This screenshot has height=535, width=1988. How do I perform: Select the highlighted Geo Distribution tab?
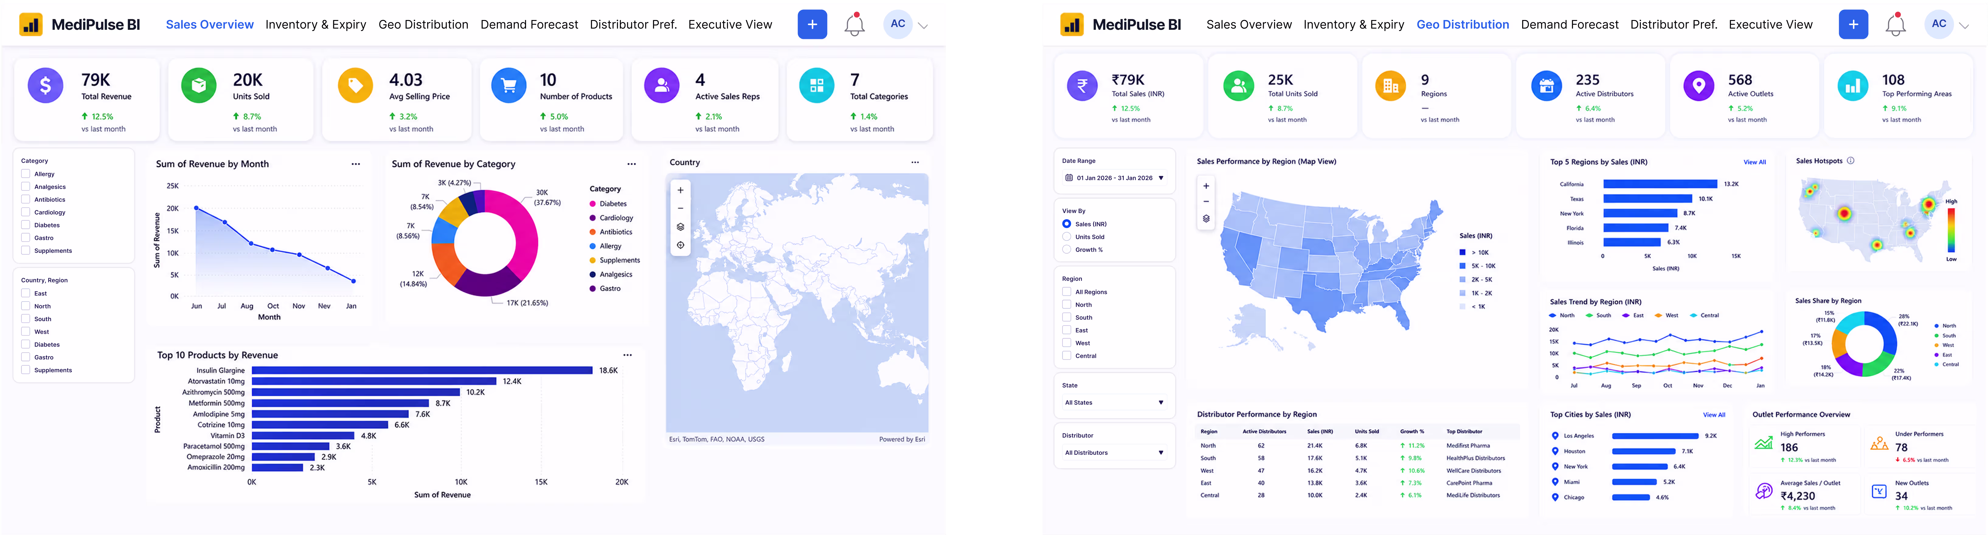[1463, 25]
